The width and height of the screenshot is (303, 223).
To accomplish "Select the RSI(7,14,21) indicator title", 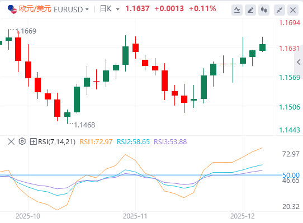I will [x=56, y=142].
